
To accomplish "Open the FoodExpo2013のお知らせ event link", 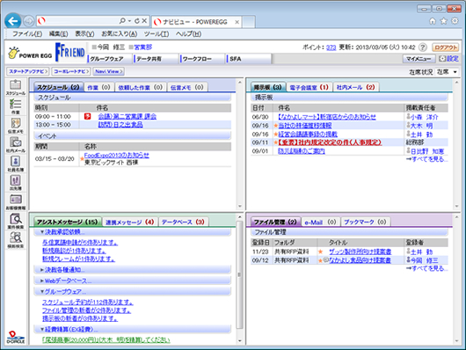I will (x=116, y=156).
